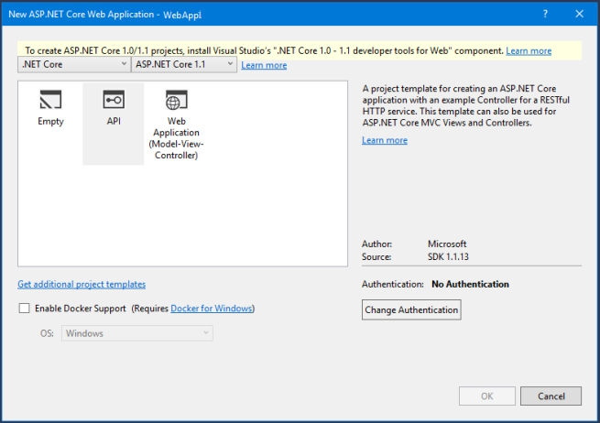Select the API template icon
The image size is (600, 423).
click(x=114, y=100)
